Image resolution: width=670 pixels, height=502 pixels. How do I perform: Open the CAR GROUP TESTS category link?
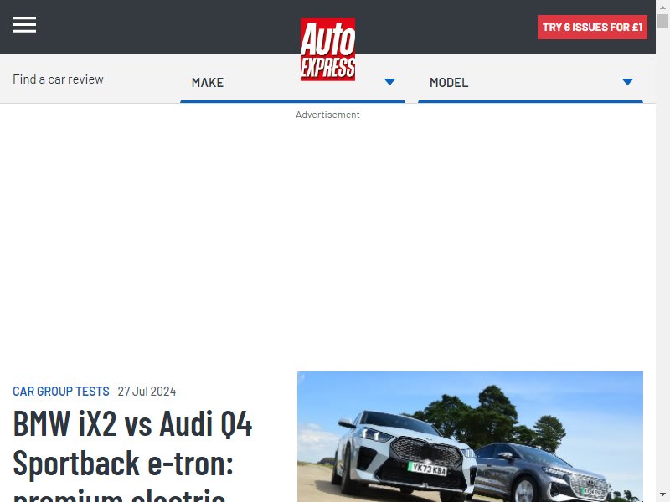point(60,391)
